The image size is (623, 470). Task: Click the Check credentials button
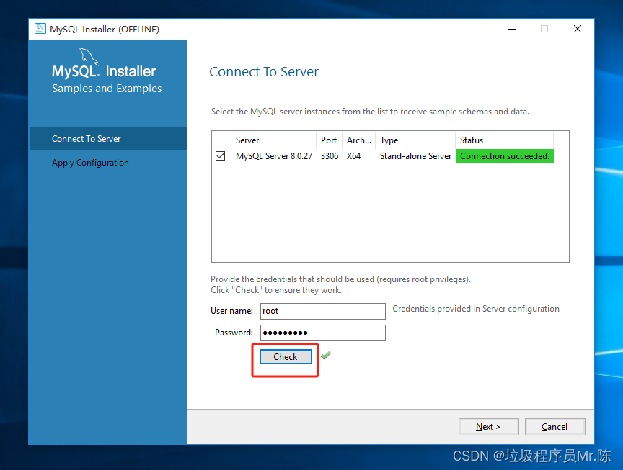pos(286,356)
